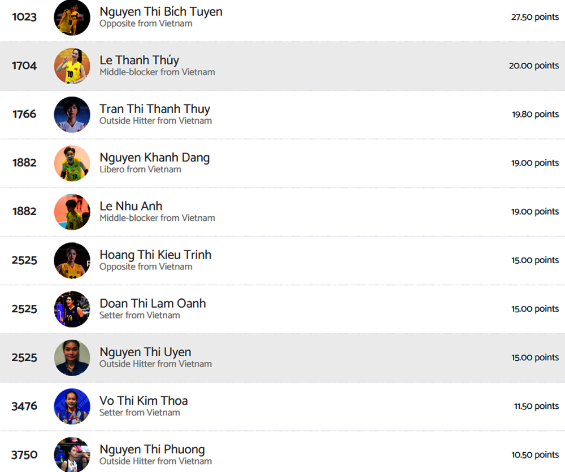Open the Vo Thi Kim Thoa link

[x=144, y=400]
